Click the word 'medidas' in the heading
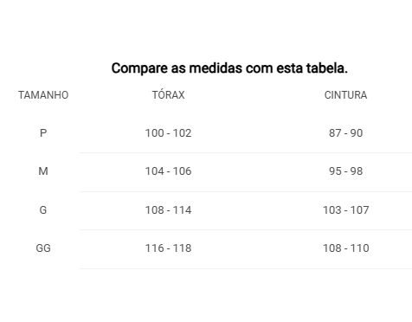The height and width of the screenshot is (322, 412). (x=216, y=68)
